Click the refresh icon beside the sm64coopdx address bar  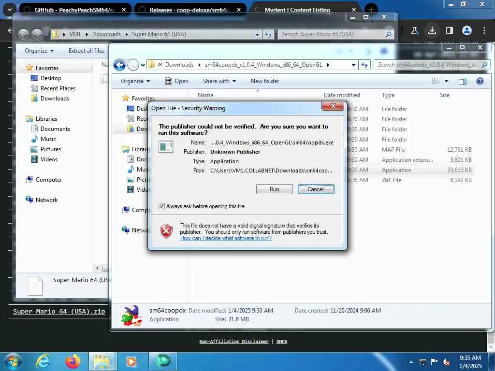click(364, 65)
